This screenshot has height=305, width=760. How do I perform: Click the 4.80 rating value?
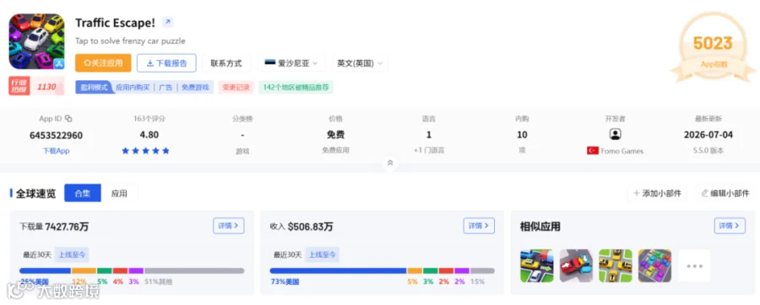coord(149,135)
